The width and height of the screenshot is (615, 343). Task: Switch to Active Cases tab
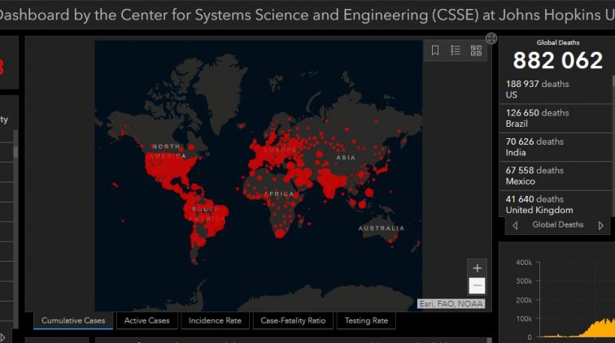pos(147,321)
